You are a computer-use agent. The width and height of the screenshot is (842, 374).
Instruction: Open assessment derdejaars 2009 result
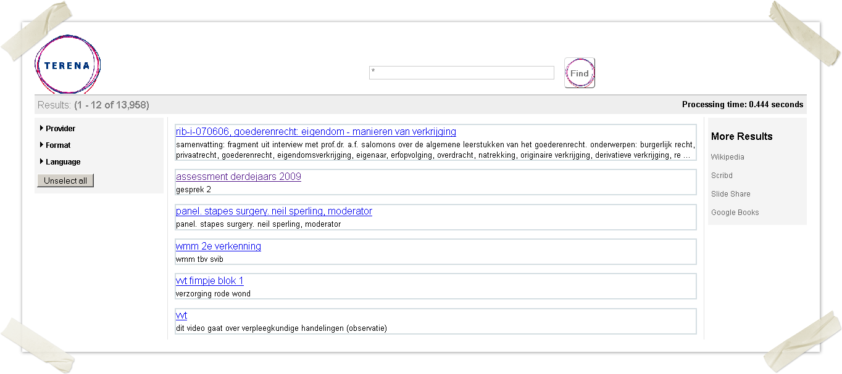(x=238, y=177)
